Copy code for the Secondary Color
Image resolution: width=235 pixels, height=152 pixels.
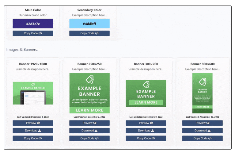(x=89, y=33)
